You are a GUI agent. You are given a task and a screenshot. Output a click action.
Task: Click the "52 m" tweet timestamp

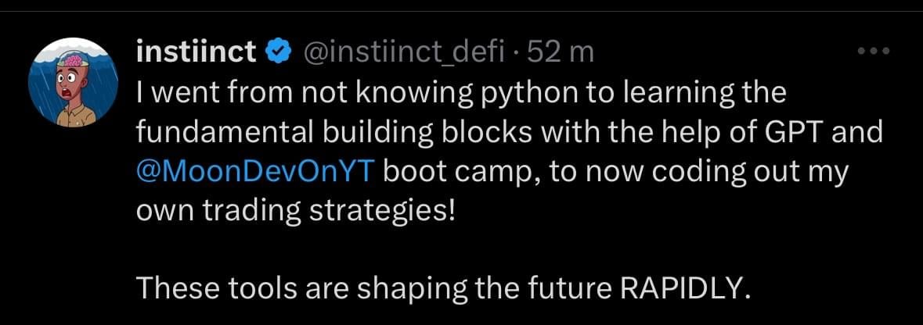pos(561,52)
